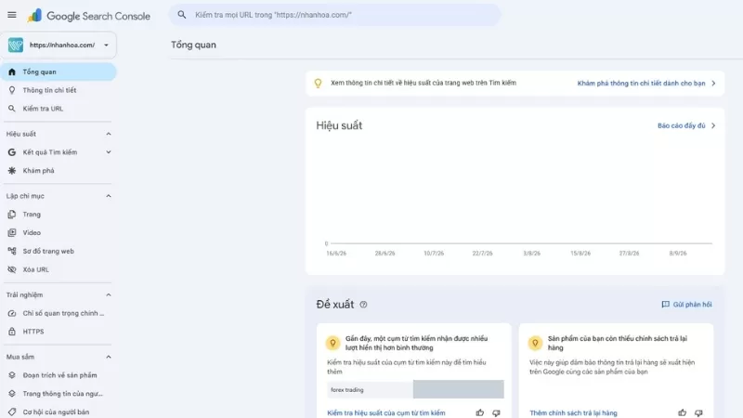Click layers icon beside Trang thông tin

(x=12, y=394)
